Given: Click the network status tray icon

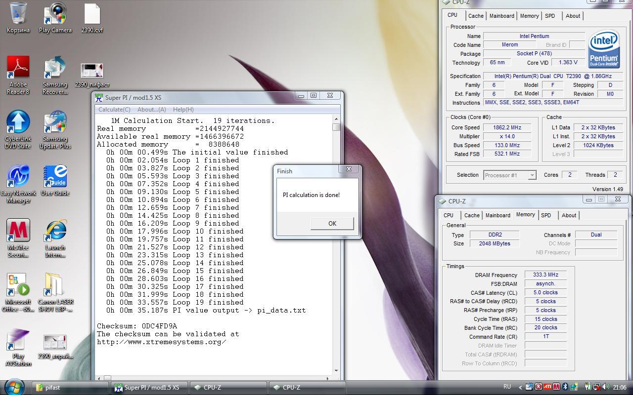Looking at the screenshot, I should (x=597, y=387).
